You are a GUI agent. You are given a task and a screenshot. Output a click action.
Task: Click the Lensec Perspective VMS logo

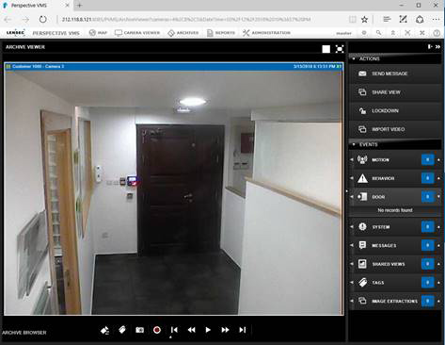click(42, 33)
